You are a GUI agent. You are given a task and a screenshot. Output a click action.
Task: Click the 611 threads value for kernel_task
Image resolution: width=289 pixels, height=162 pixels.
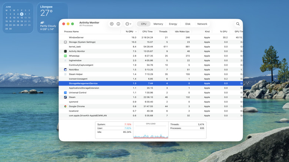click(166, 47)
